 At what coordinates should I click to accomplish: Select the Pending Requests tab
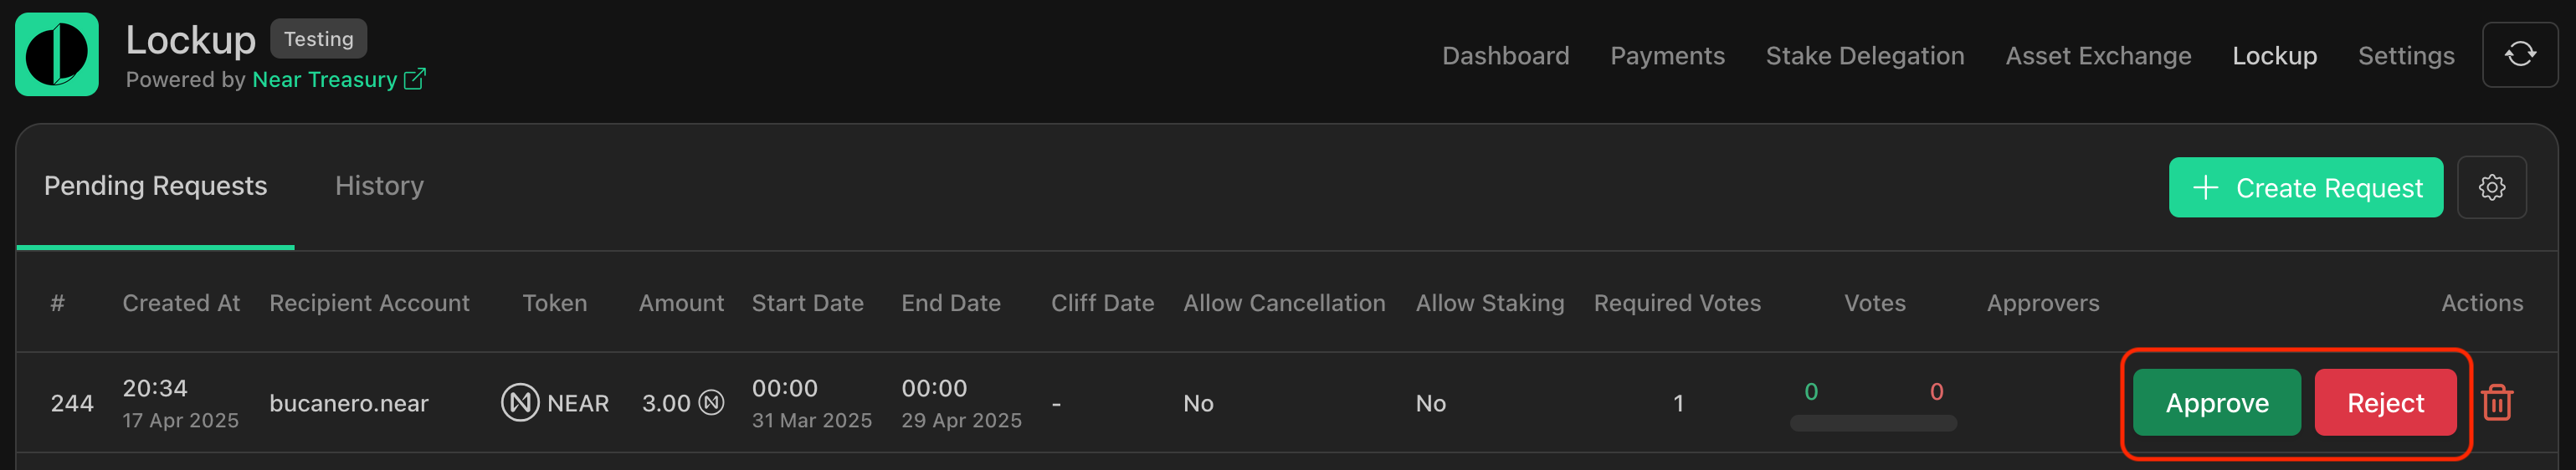pyautogui.click(x=155, y=186)
